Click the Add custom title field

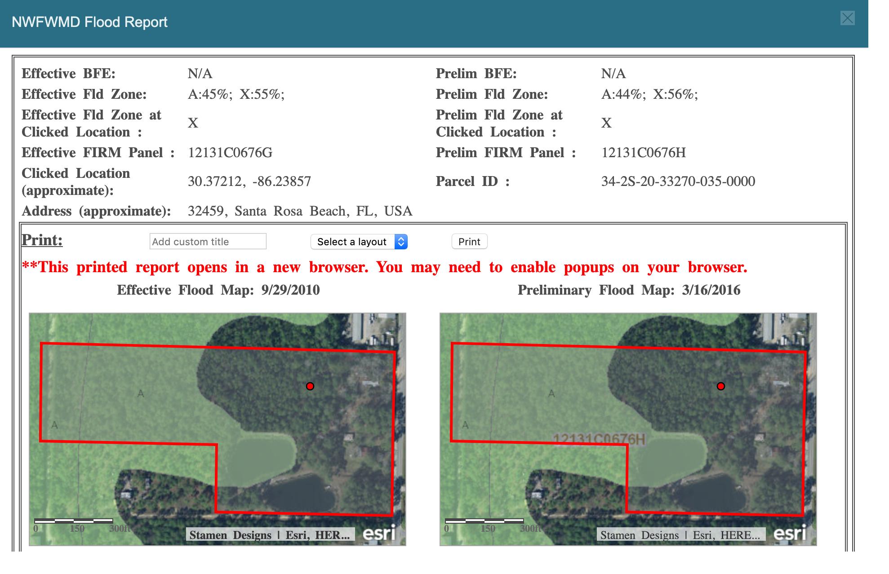pyautogui.click(x=208, y=242)
